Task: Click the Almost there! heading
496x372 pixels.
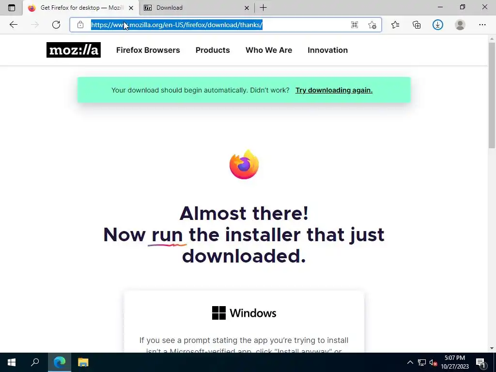Action: click(x=244, y=213)
